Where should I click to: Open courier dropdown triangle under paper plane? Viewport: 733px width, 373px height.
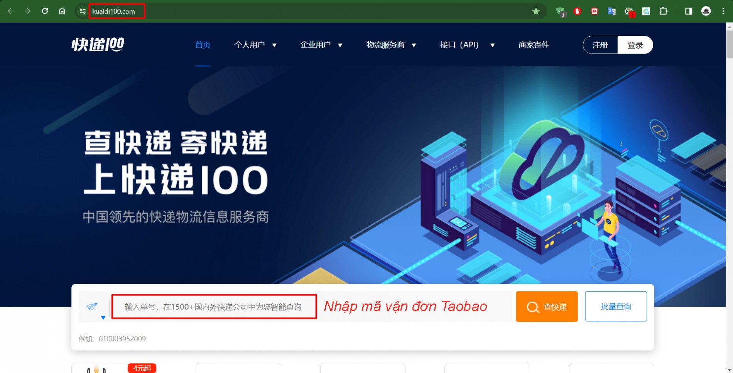pyautogui.click(x=103, y=318)
